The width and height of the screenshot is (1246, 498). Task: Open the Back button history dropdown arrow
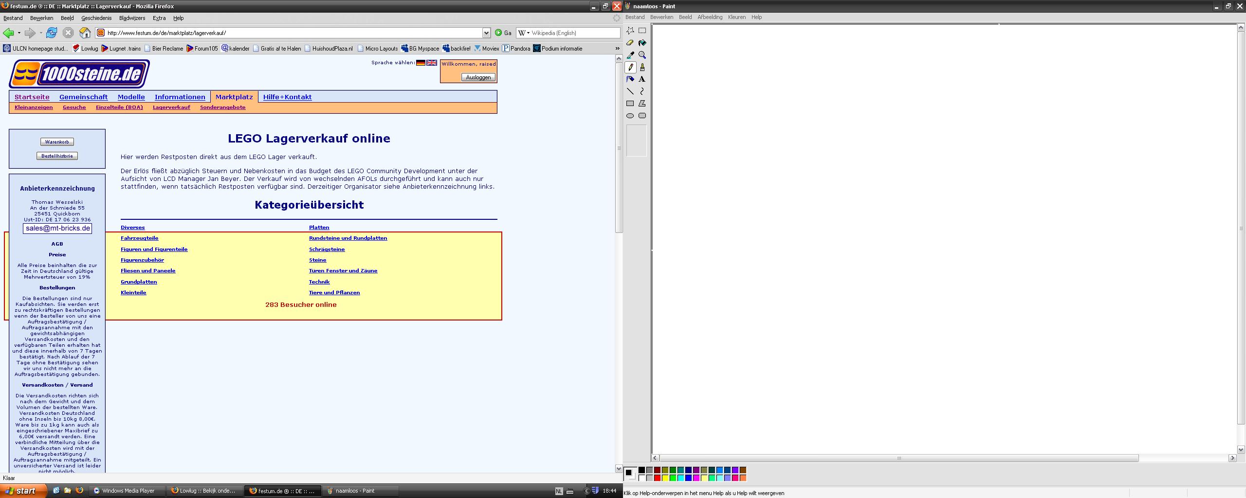pos(19,33)
